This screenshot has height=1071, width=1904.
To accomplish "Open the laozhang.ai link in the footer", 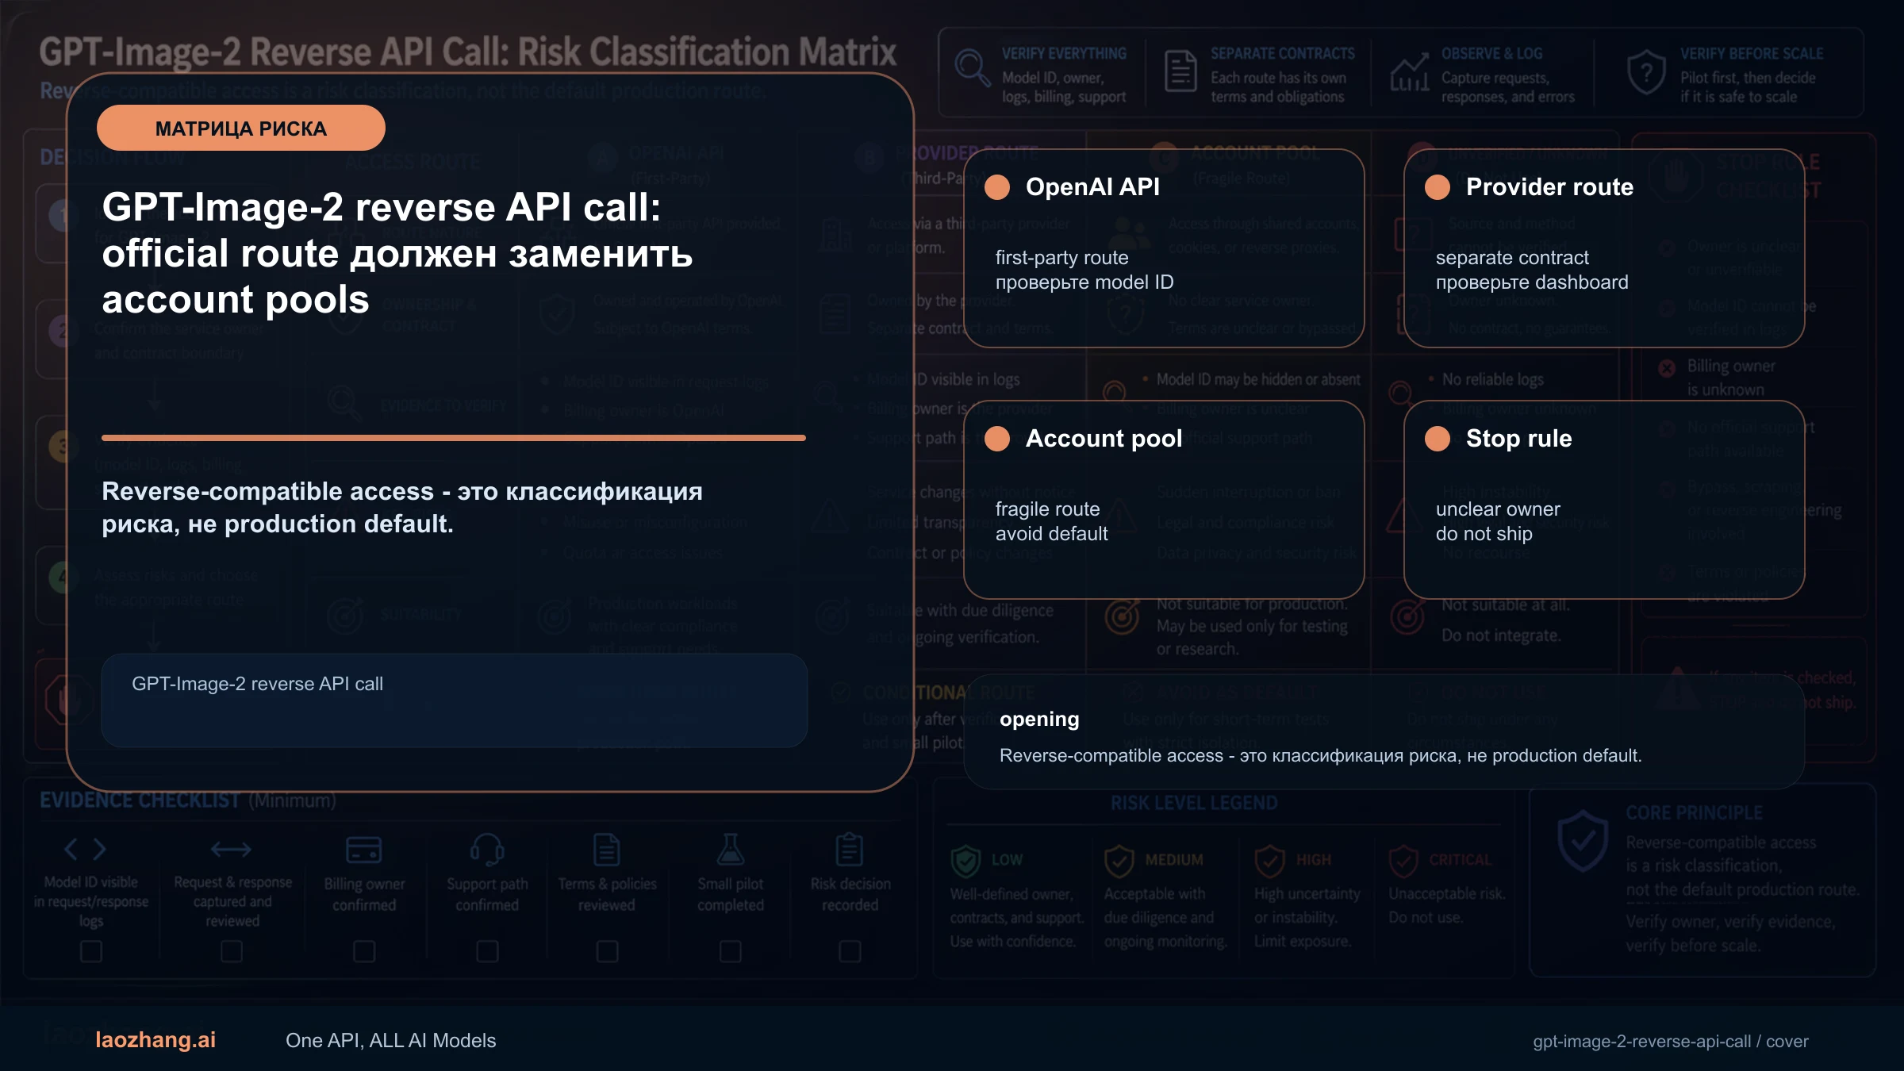I will tap(155, 1040).
